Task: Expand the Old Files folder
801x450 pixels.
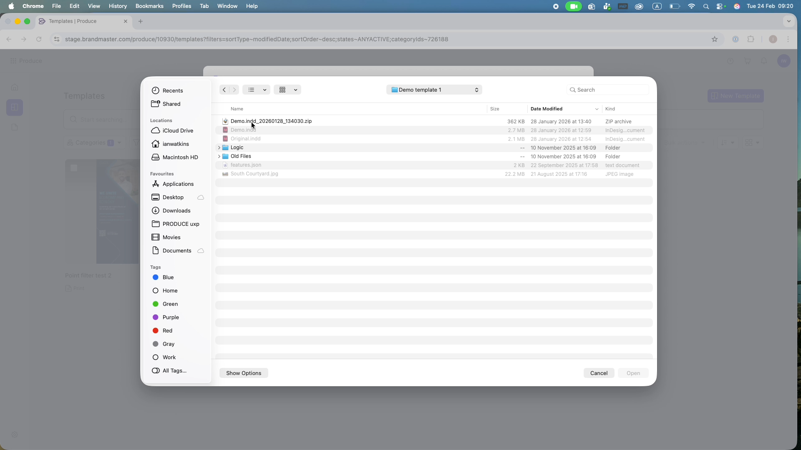Action: 219,156
